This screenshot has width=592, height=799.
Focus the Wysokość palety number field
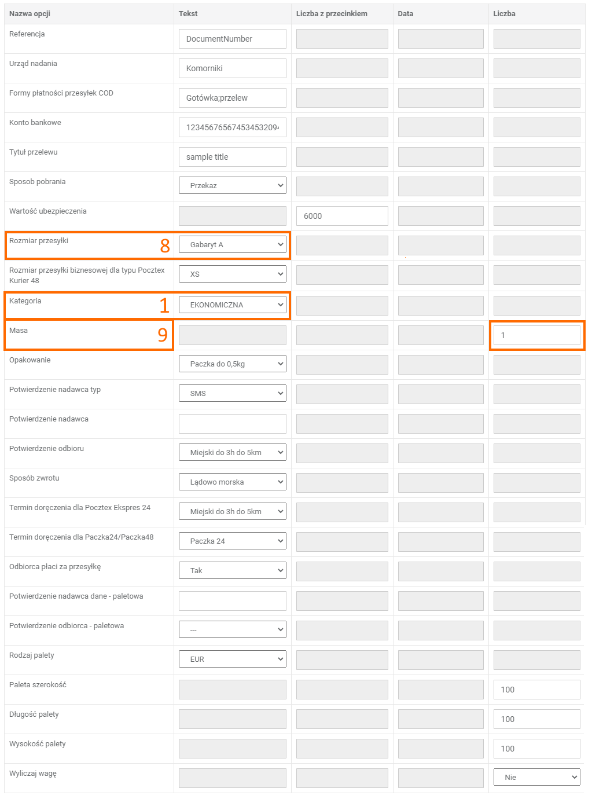(x=536, y=749)
